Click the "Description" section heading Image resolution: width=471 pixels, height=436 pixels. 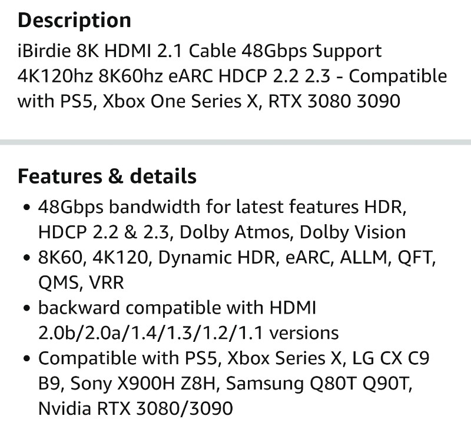click(74, 21)
